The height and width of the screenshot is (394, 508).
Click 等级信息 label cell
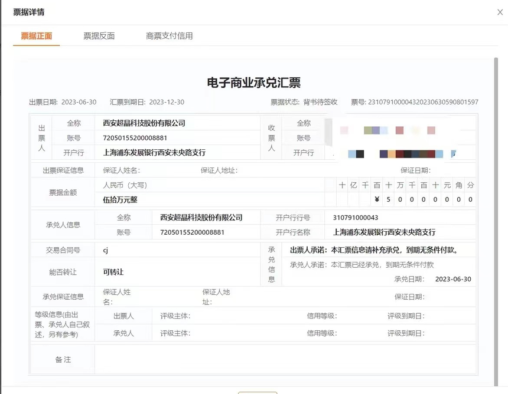click(x=62, y=324)
